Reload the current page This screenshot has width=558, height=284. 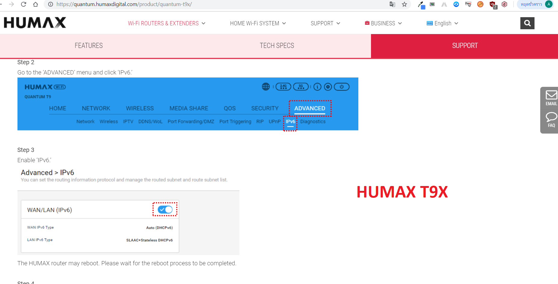click(x=23, y=4)
